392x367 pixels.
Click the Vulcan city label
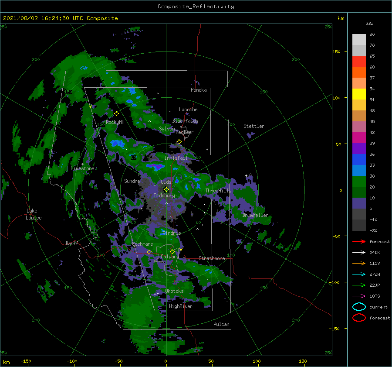221,324
